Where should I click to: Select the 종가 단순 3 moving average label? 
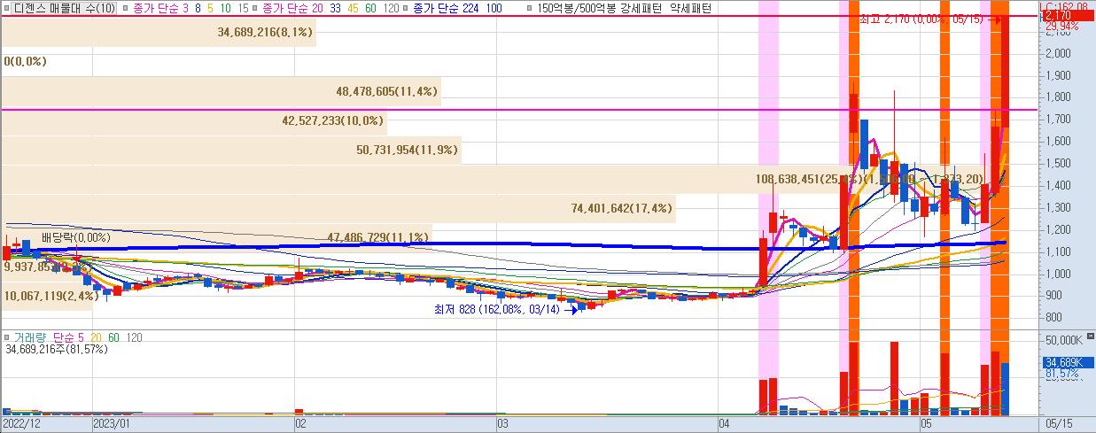[159, 8]
